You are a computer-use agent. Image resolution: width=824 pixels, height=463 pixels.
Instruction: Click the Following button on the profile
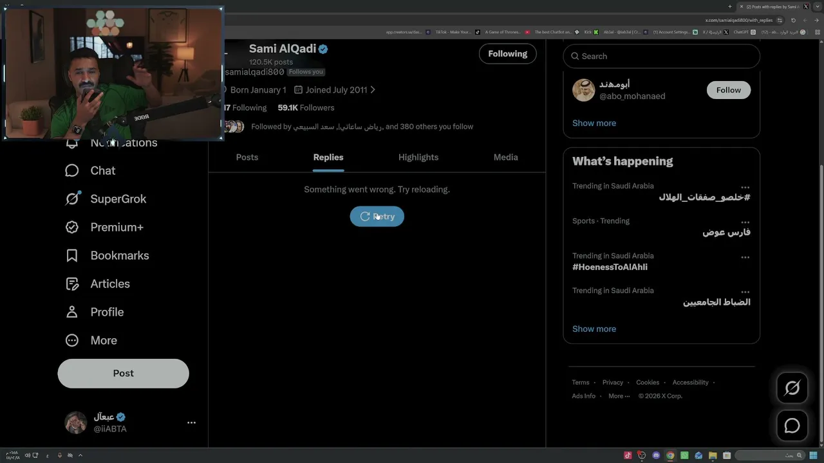pyautogui.click(x=508, y=54)
